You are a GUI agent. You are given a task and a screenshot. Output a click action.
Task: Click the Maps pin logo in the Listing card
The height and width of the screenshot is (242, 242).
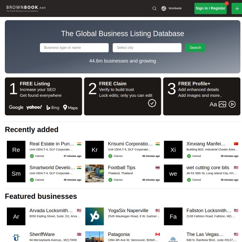point(70,108)
